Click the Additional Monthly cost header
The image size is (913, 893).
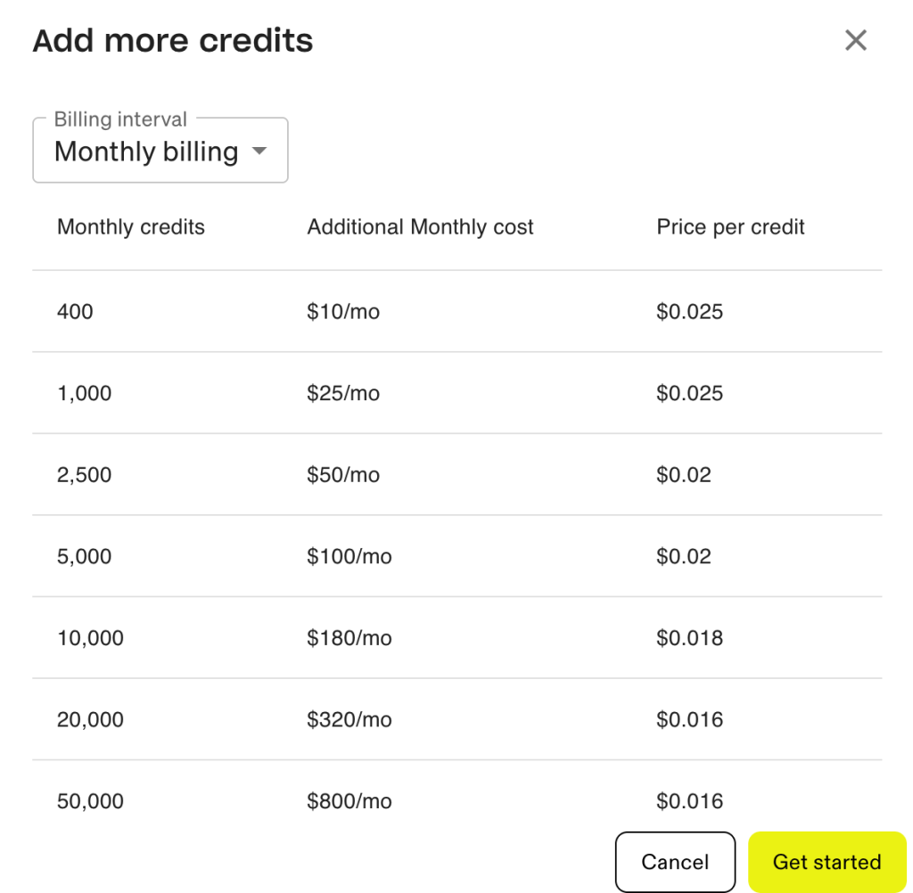click(420, 227)
